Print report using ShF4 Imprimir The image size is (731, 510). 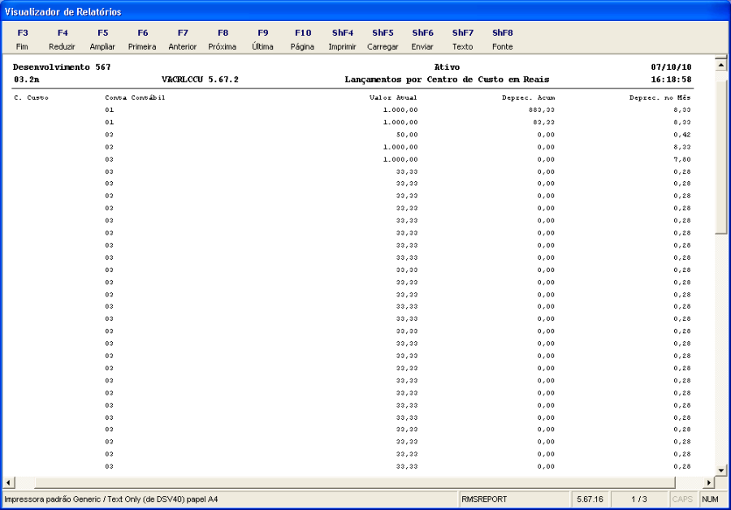click(x=342, y=39)
